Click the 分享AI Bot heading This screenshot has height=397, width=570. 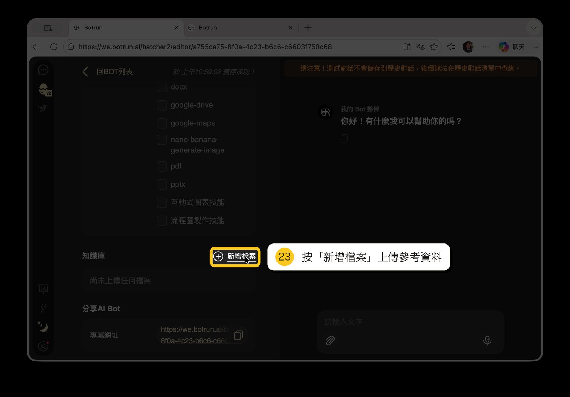tap(101, 309)
